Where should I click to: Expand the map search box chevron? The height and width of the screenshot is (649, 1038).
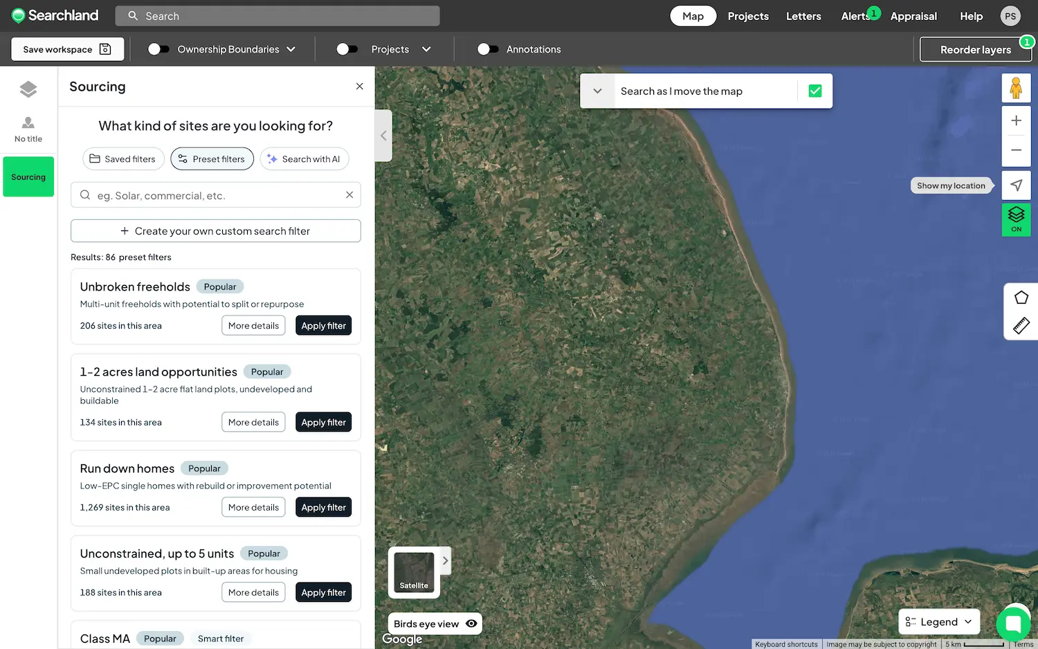(x=597, y=91)
